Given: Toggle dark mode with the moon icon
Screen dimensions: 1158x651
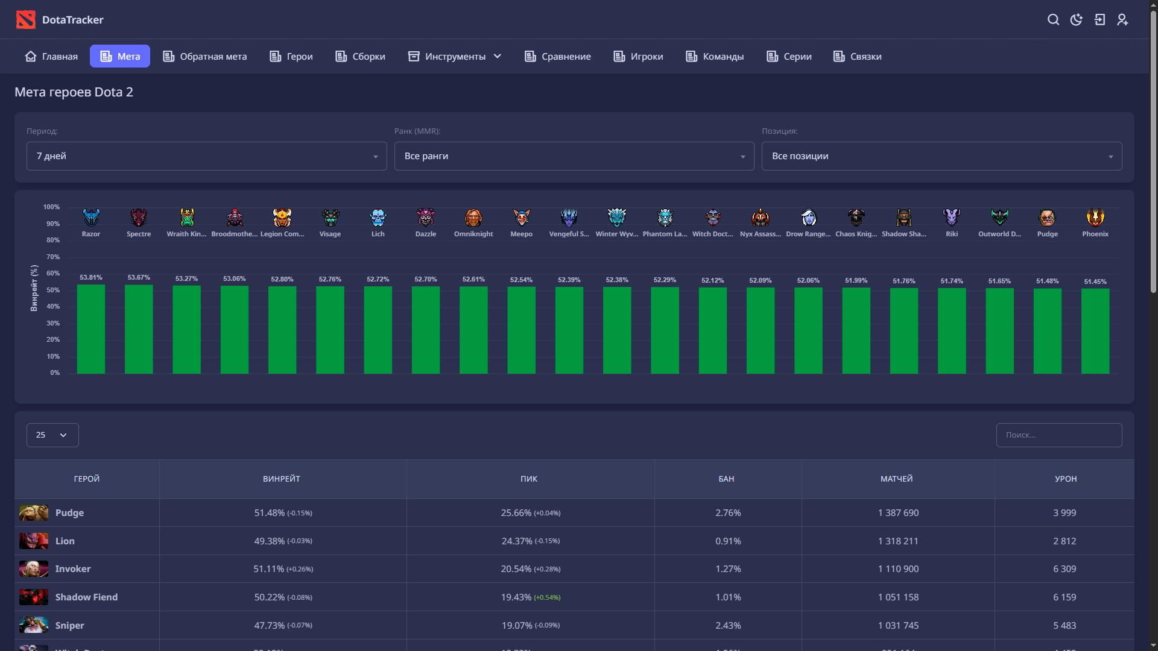Looking at the screenshot, I should 1076,20.
